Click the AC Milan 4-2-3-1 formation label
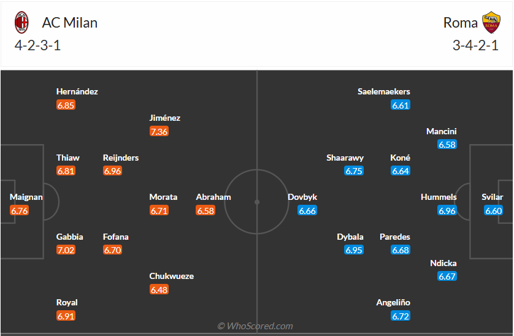Image resolution: width=514 pixels, height=336 pixels. click(38, 45)
